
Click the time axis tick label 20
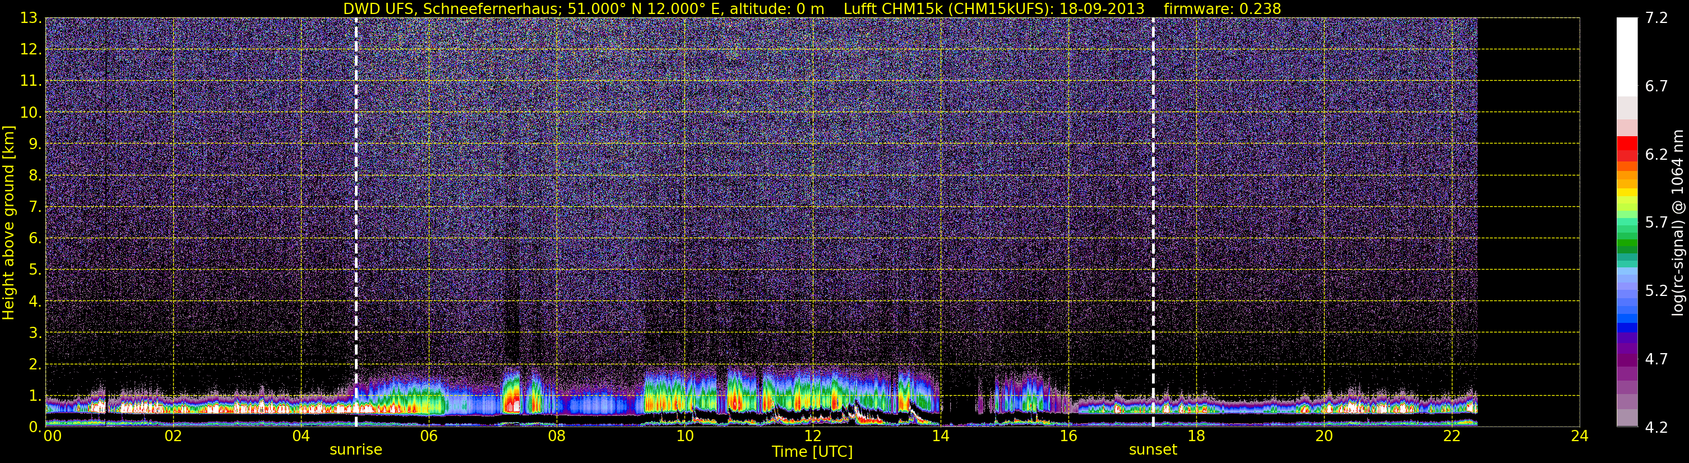(1324, 436)
